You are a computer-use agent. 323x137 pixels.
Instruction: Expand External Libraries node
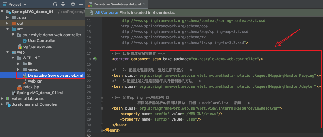2,98
